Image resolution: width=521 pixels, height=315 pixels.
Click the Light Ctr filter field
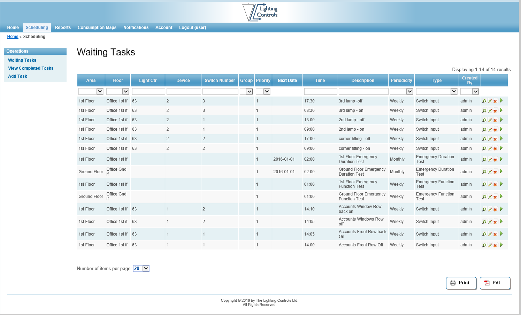click(148, 91)
